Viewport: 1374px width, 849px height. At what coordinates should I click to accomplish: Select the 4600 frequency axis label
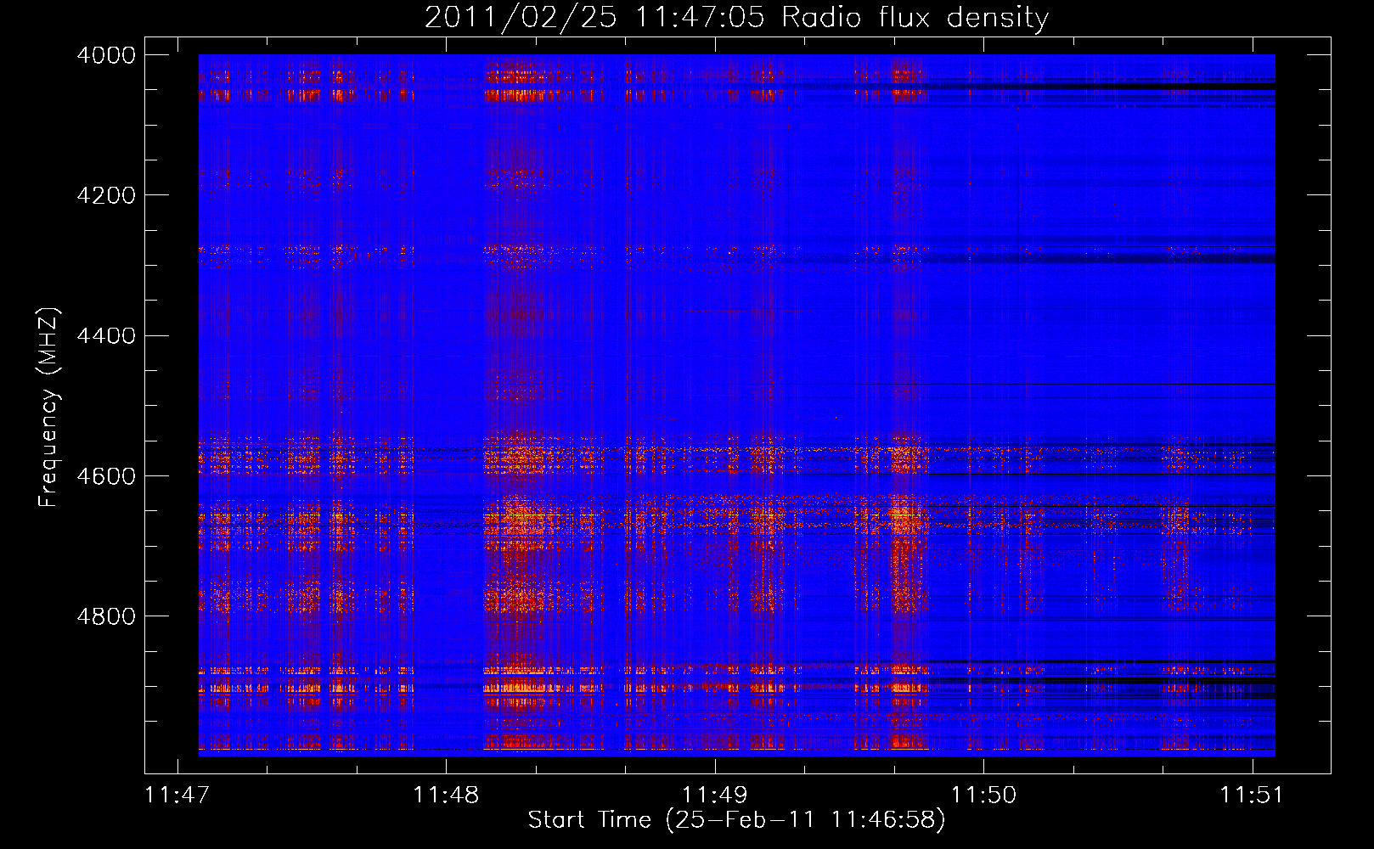pos(106,475)
